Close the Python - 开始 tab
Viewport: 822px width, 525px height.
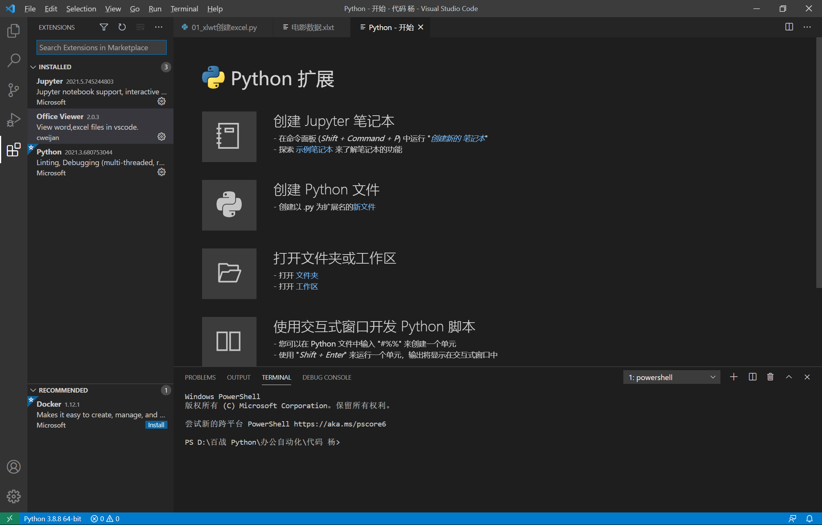point(421,27)
